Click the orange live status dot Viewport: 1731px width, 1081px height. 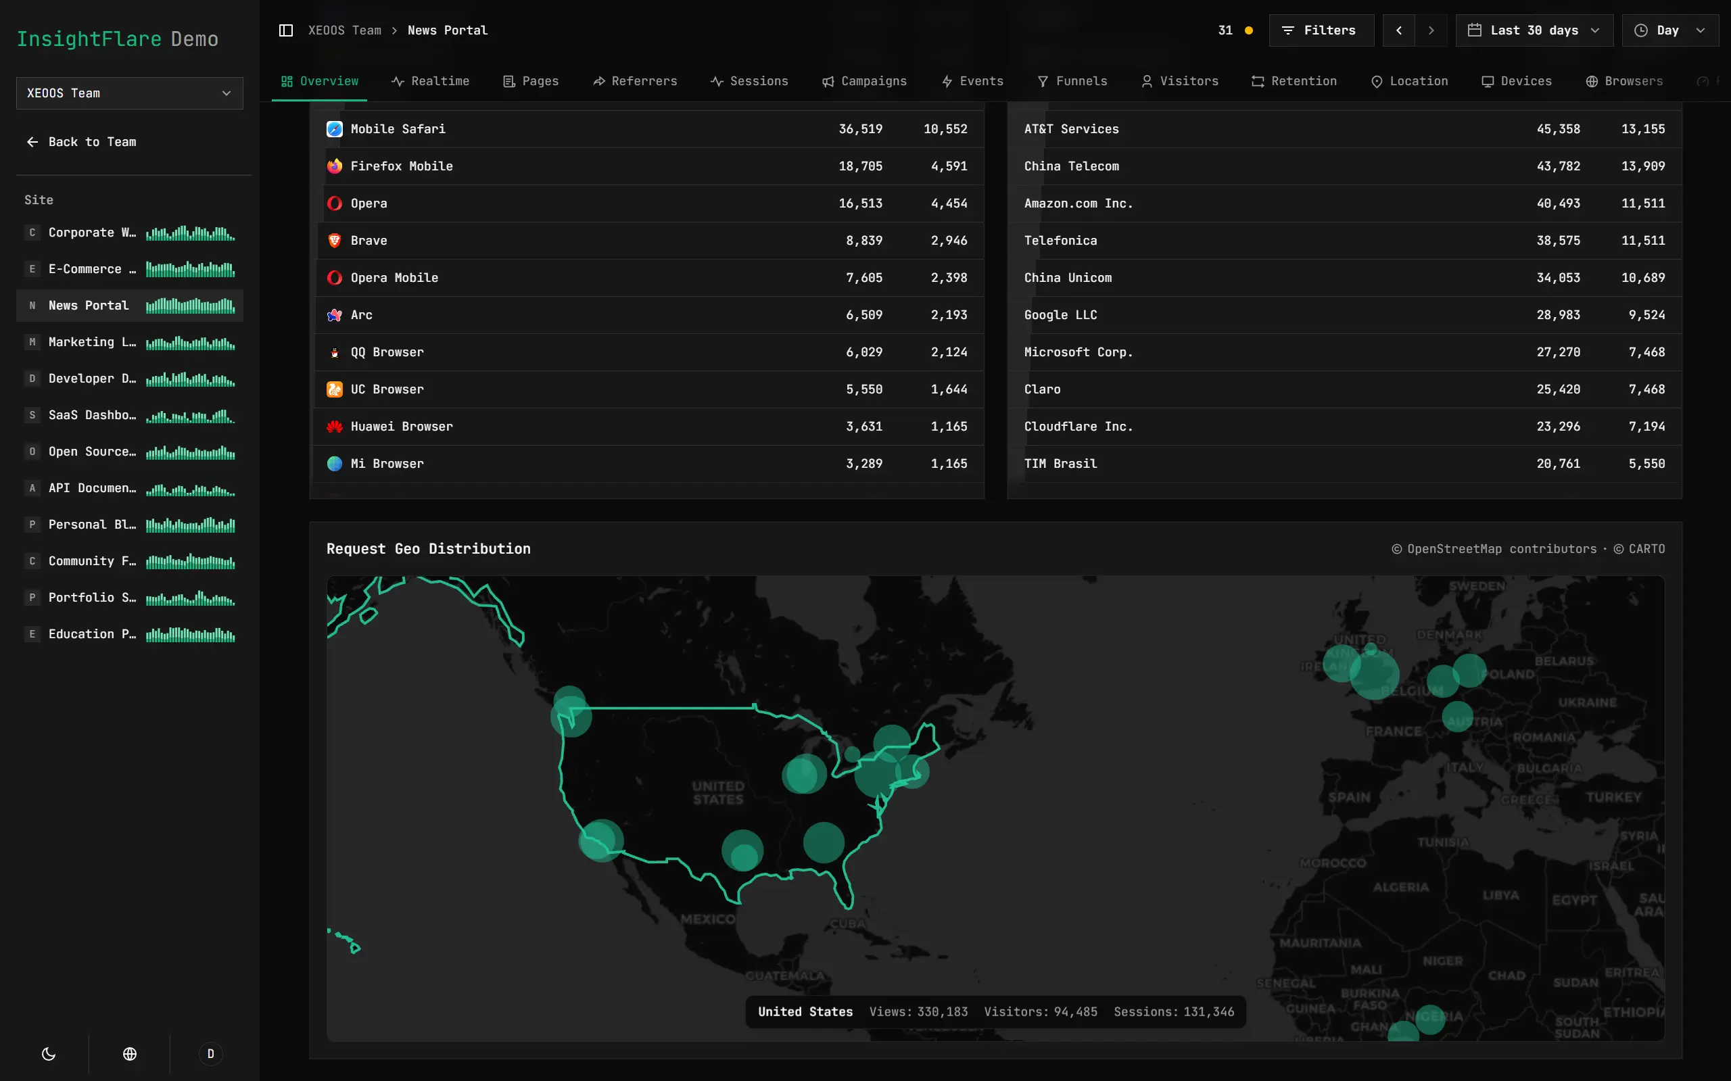click(1248, 30)
